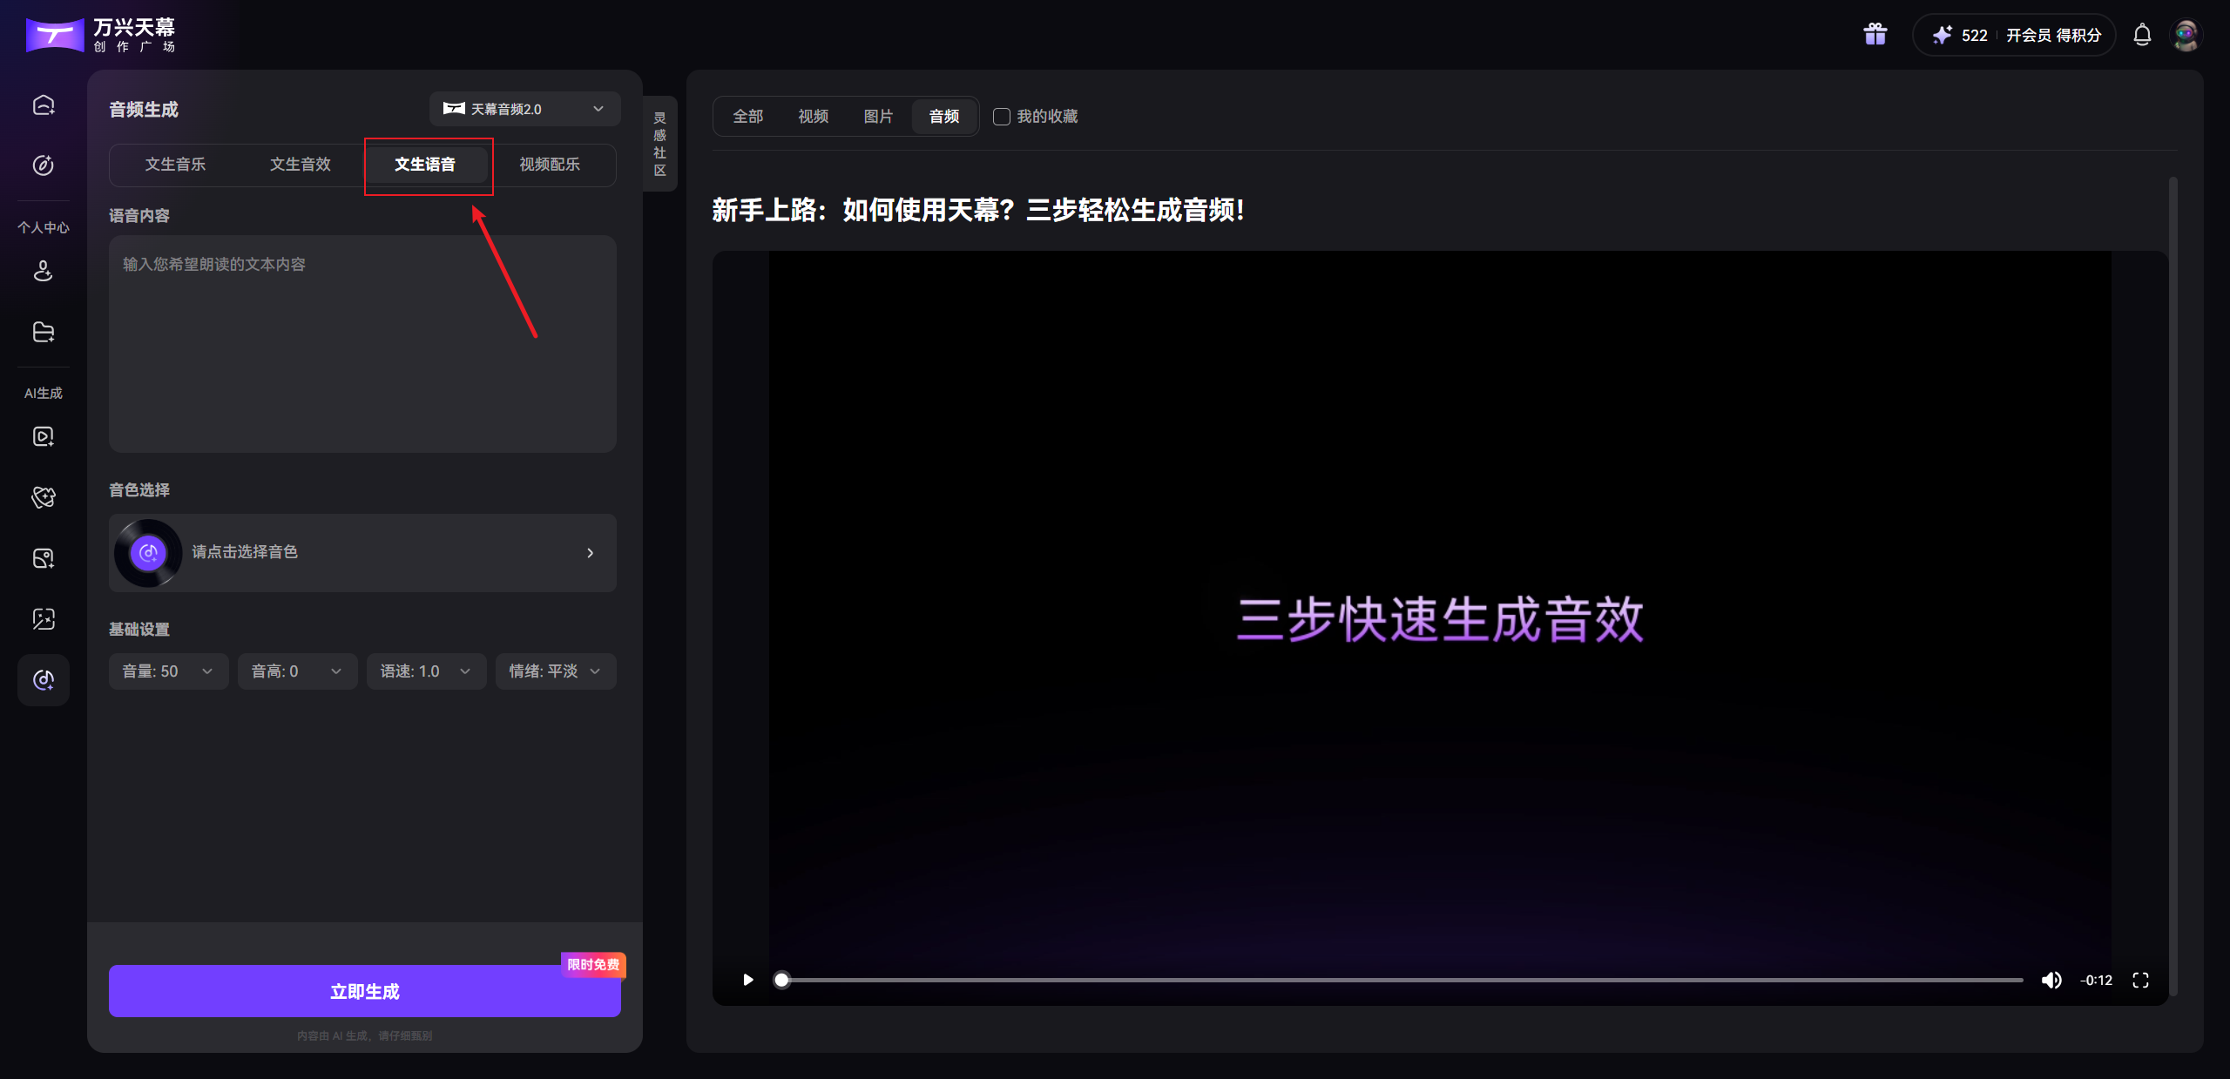2230x1079 pixels.
Task: Open the 天幕音频2.0 model dropdown
Action: coord(524,108)
